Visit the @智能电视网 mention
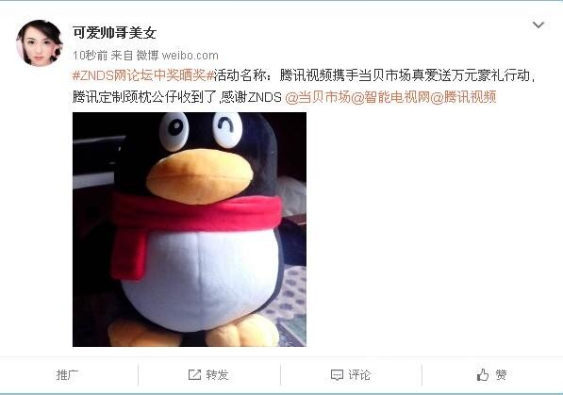This screenshot has height=395, width=563. (x=390, y=97)
